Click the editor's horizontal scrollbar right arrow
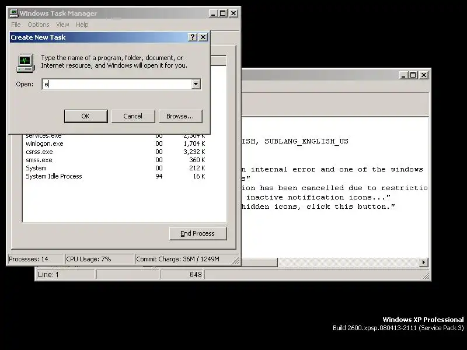The height and width of the screenshot is (350, 467). [x=424, y=262]
